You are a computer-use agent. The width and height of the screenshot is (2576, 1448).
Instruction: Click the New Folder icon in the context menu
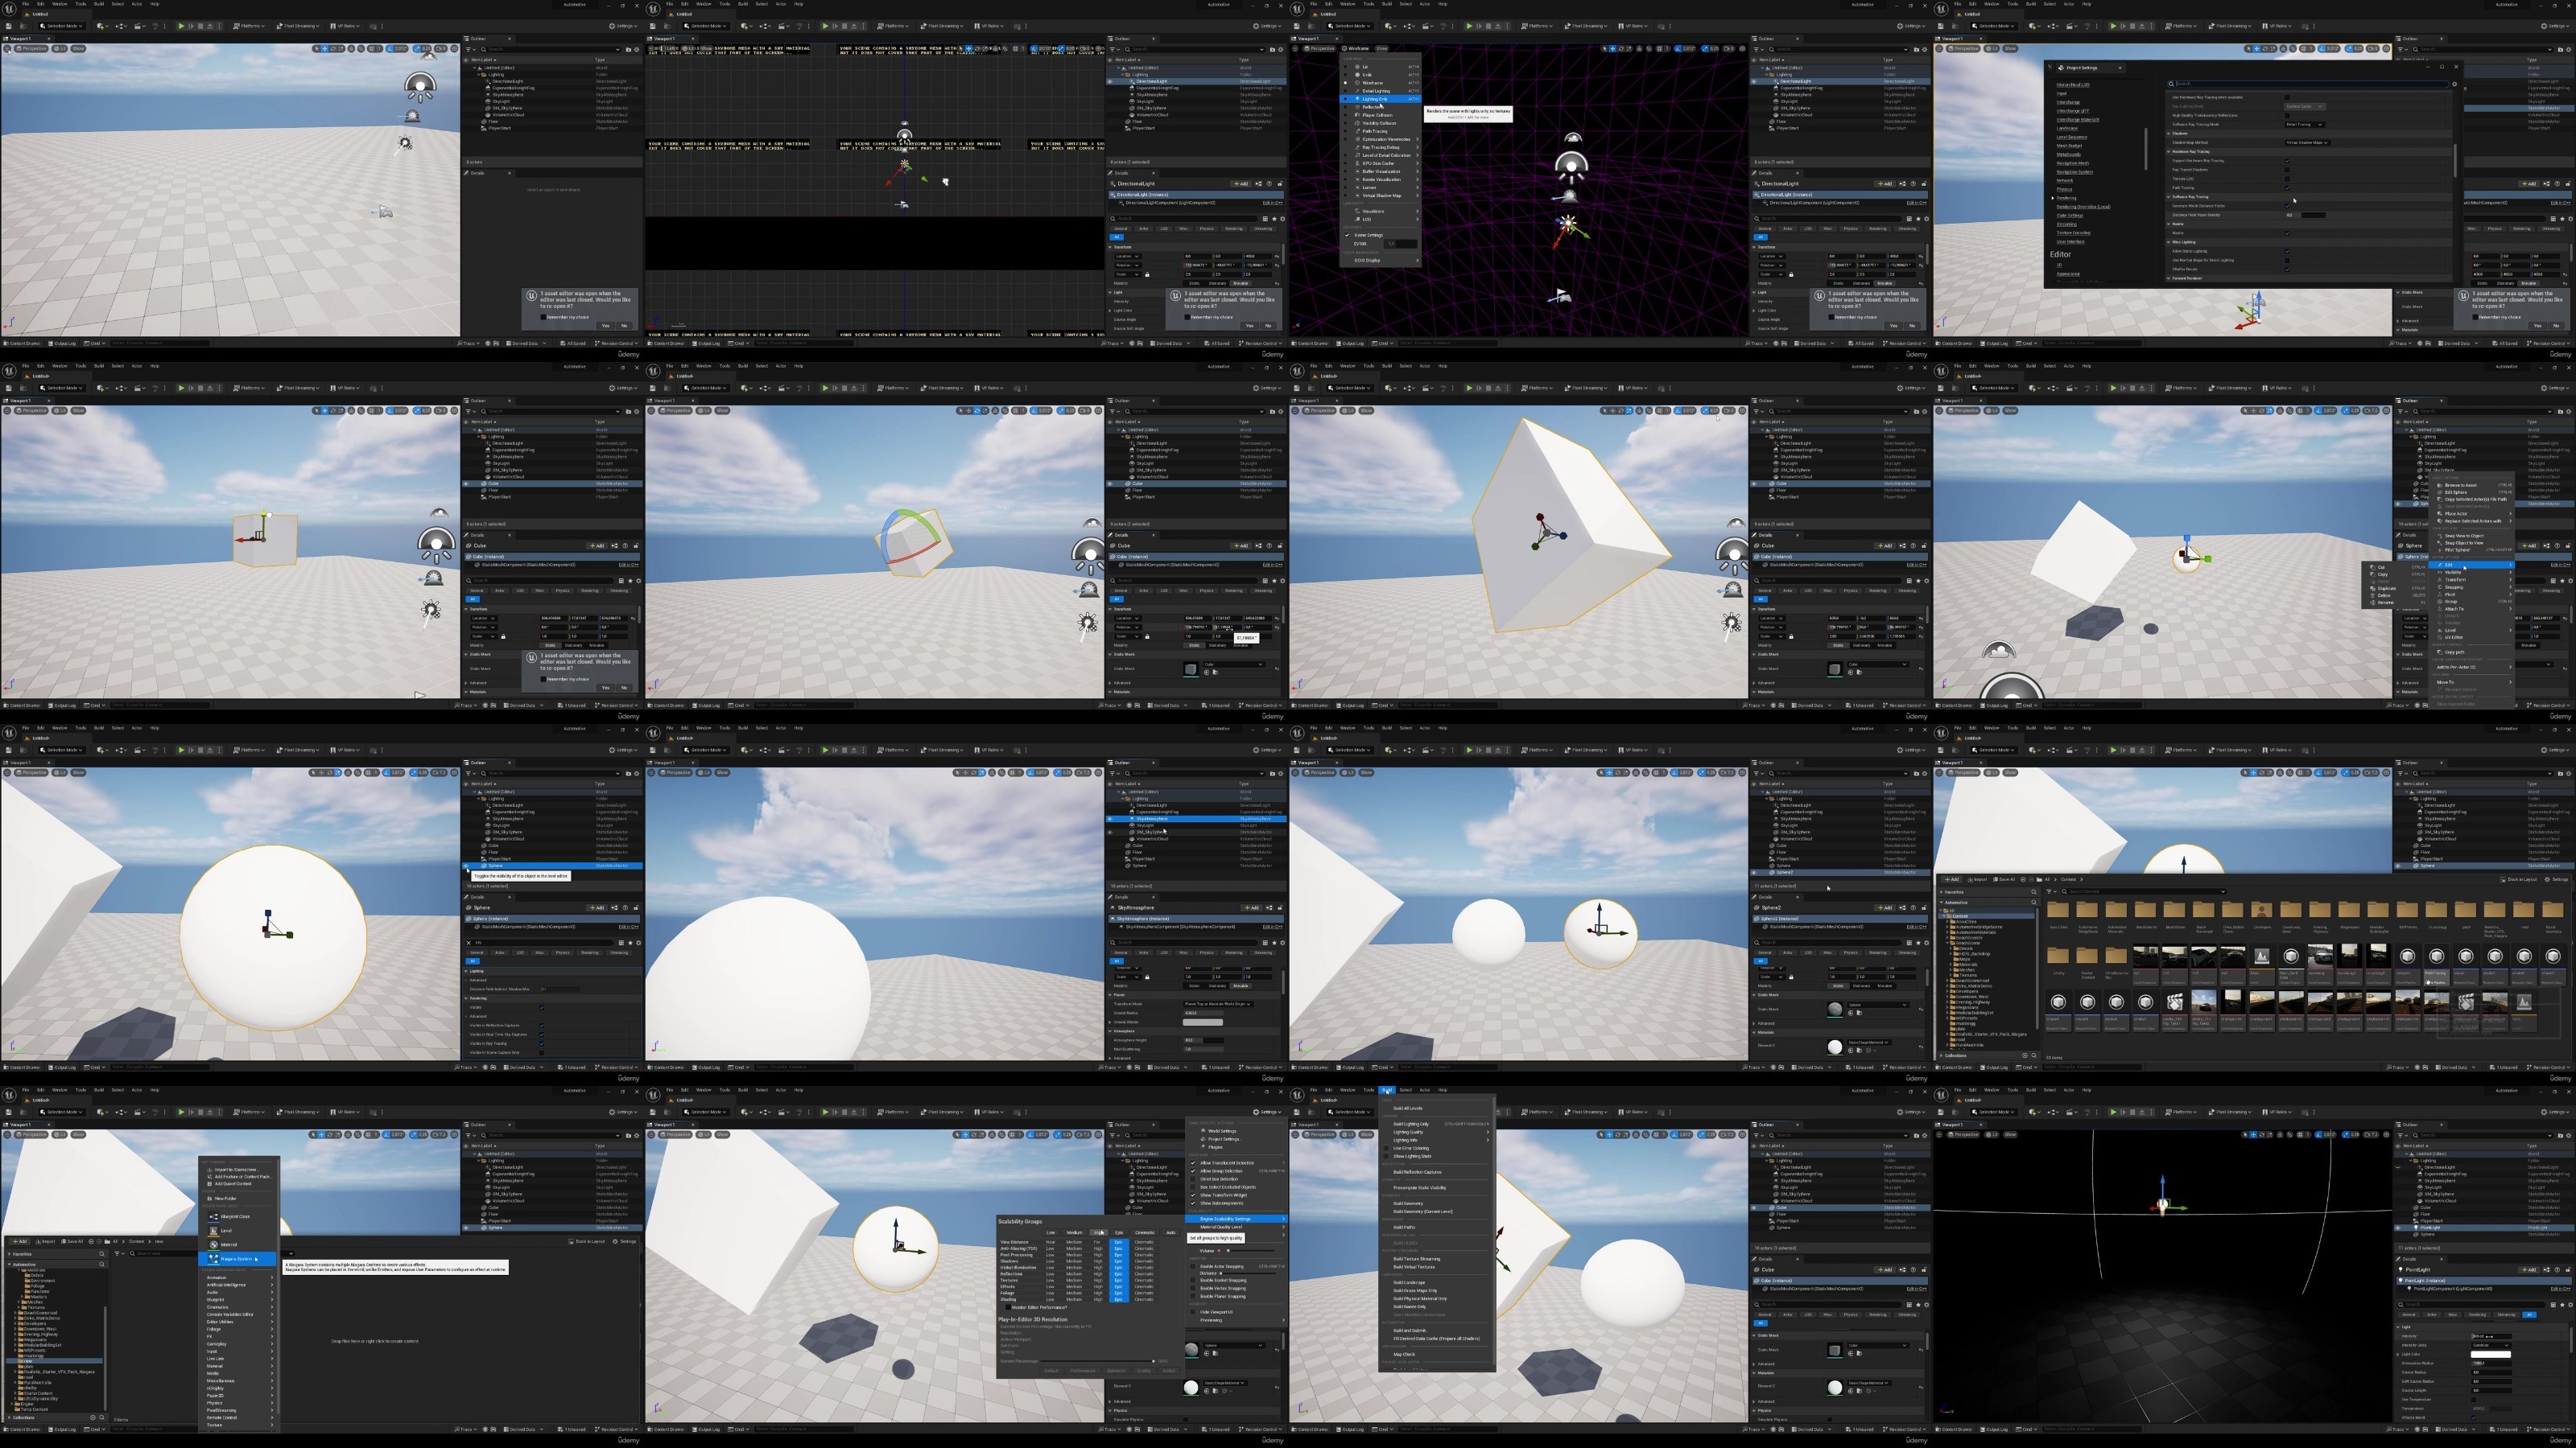pyautogui.click(x=210, y=1199)
